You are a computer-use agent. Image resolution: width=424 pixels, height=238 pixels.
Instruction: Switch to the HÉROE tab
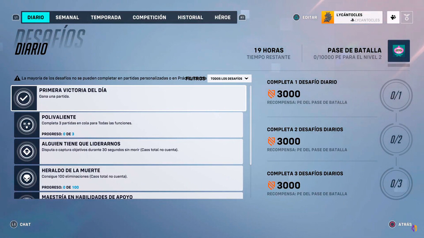pos(223,17)
